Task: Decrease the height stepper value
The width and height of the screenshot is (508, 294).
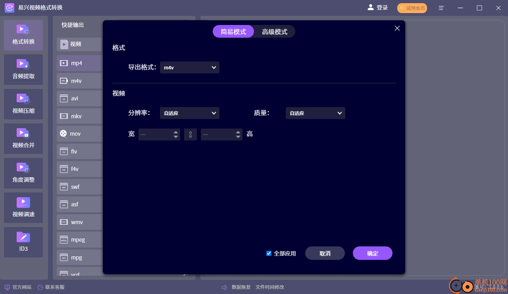Action: click(238, 137)
